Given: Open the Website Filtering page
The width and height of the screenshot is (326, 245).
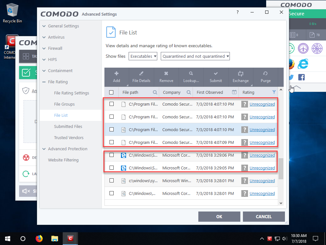Looking at the screenshot, I should 63,160.
